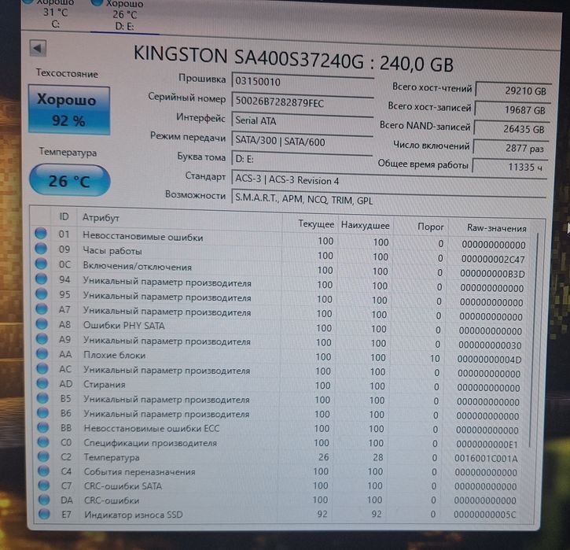Click status icon for attribute B6 row
This screenshot has height=550, width=570.
tap(43, 412)
